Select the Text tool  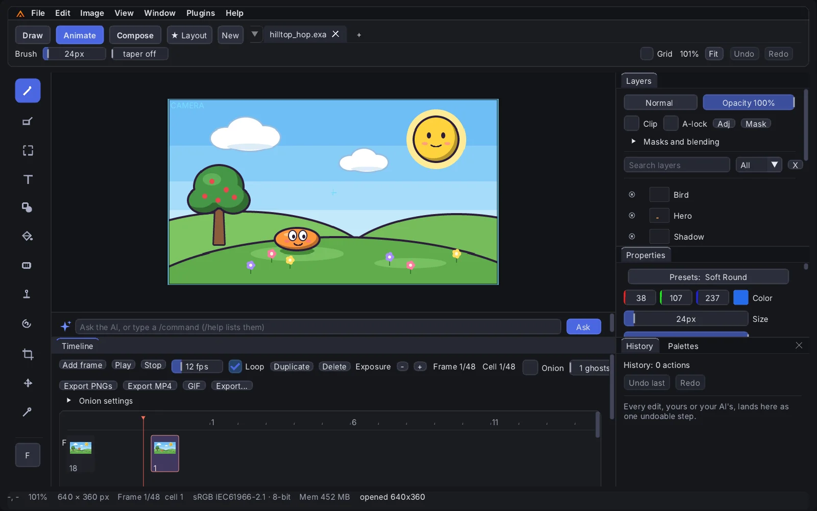point(28,179)
